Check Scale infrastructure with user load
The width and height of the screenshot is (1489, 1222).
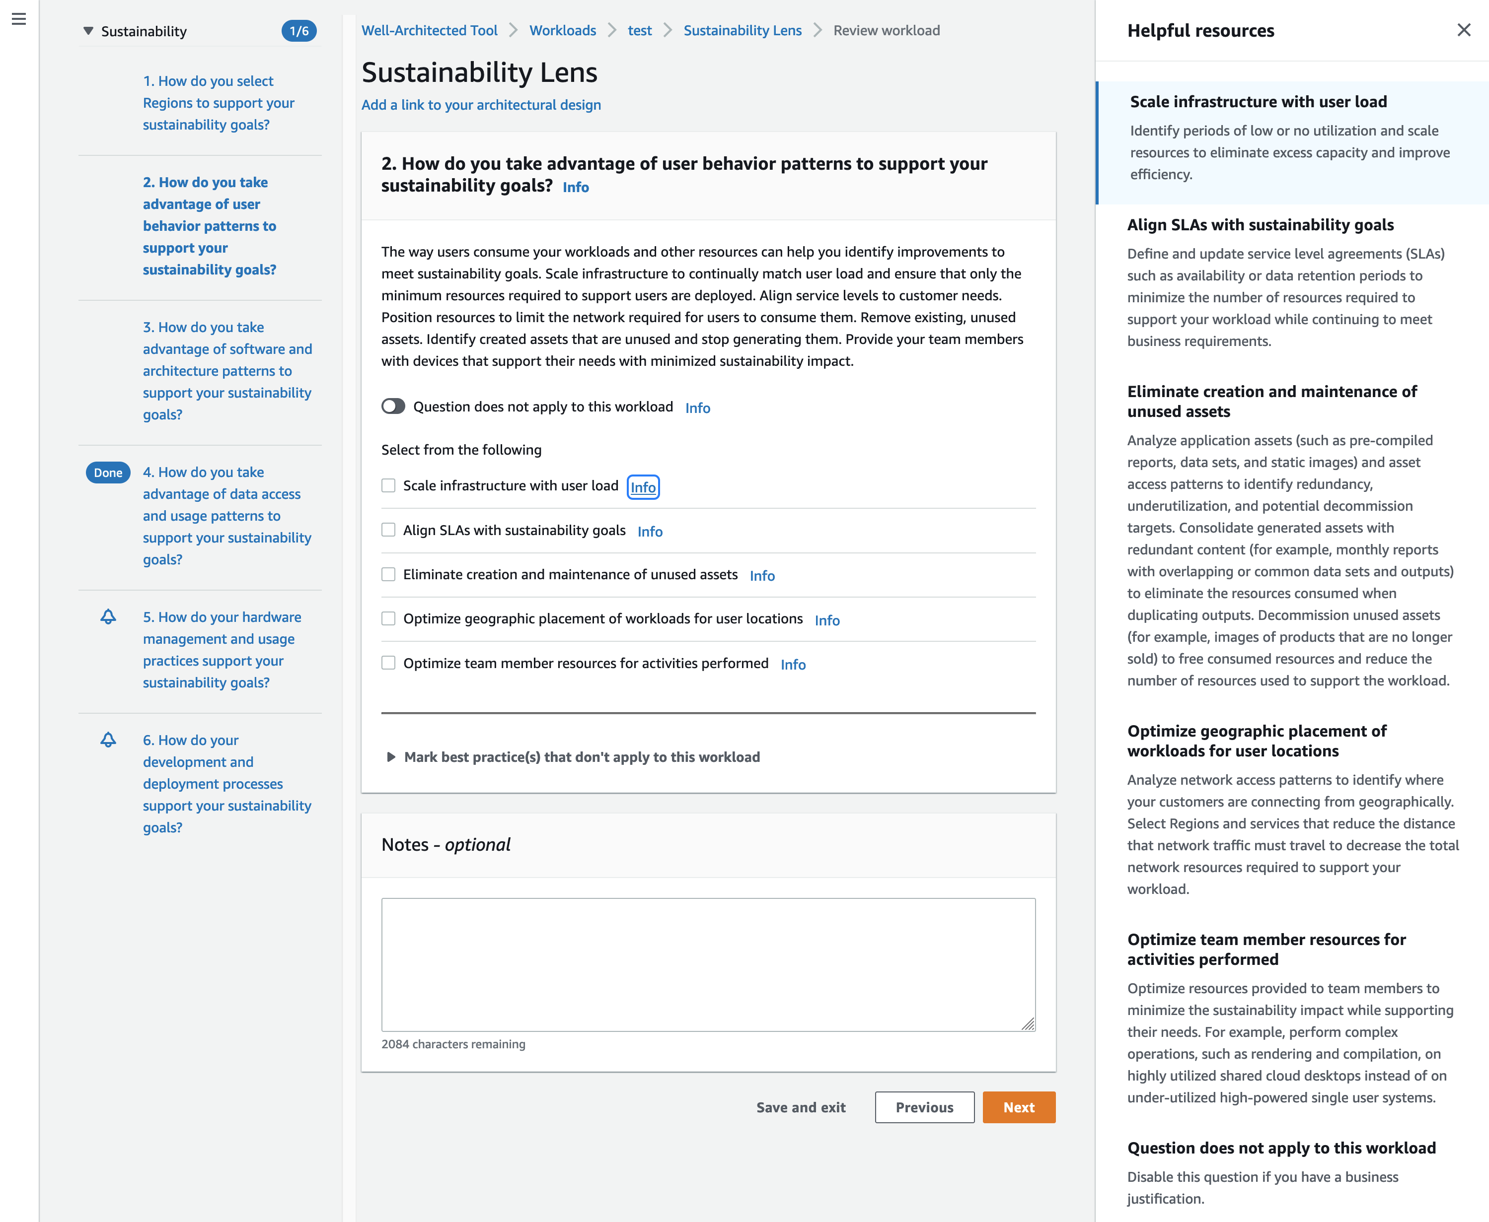388,486
